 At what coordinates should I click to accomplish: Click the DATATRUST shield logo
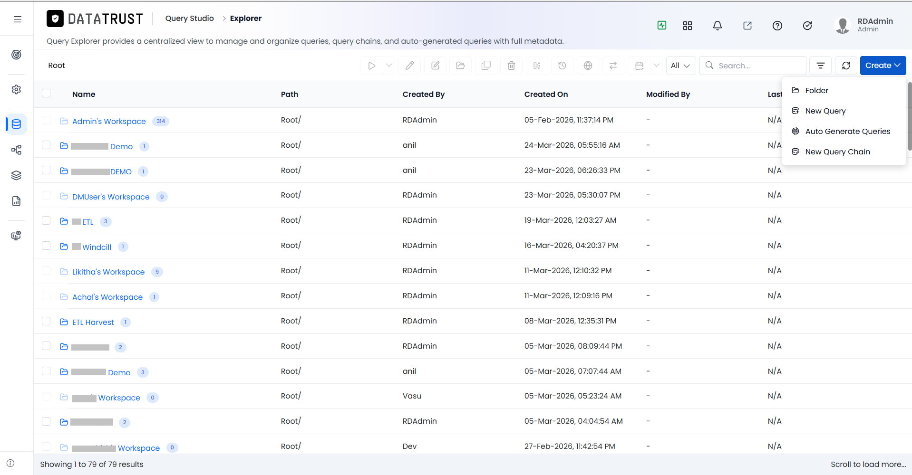[x=55, y=19]
